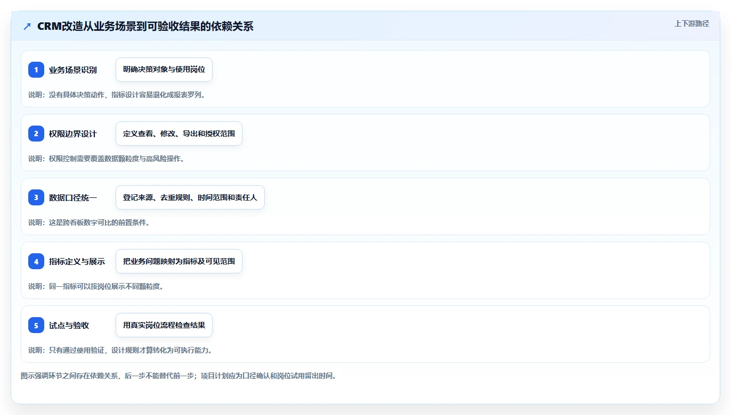Image resolution: width=731 pixels, height=415 pixels.
Task: Select the 登记来源、去重规则、时间范围和责任人 chip
Action: [x=190, y=197]
